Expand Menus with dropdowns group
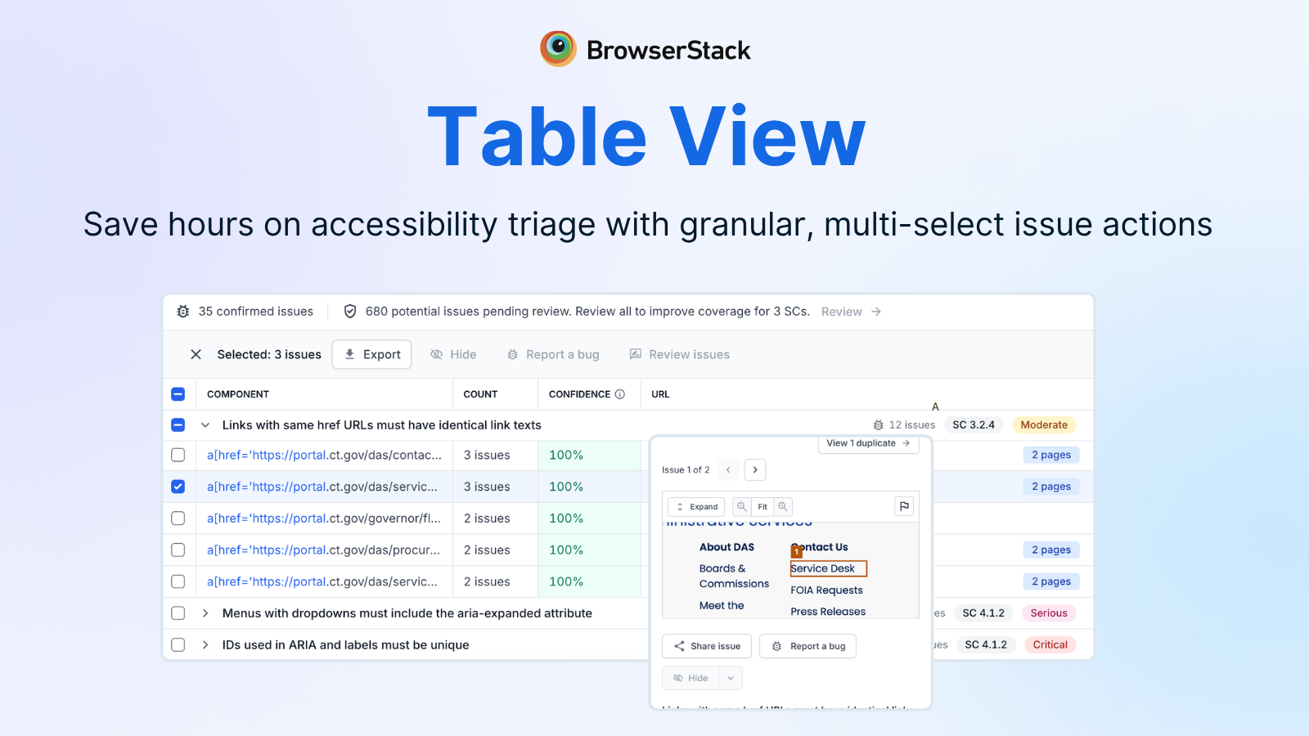 click(205, 613)
